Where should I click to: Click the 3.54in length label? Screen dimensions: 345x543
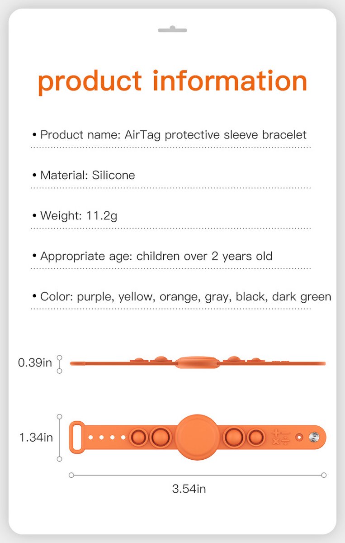pyautogui.click(x=189, y=489)
